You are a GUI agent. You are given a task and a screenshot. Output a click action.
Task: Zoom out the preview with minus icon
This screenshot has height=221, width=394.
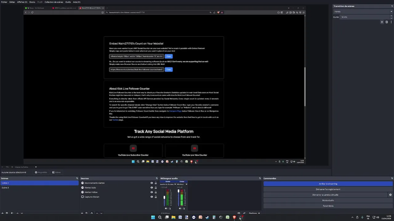point(2,167)
